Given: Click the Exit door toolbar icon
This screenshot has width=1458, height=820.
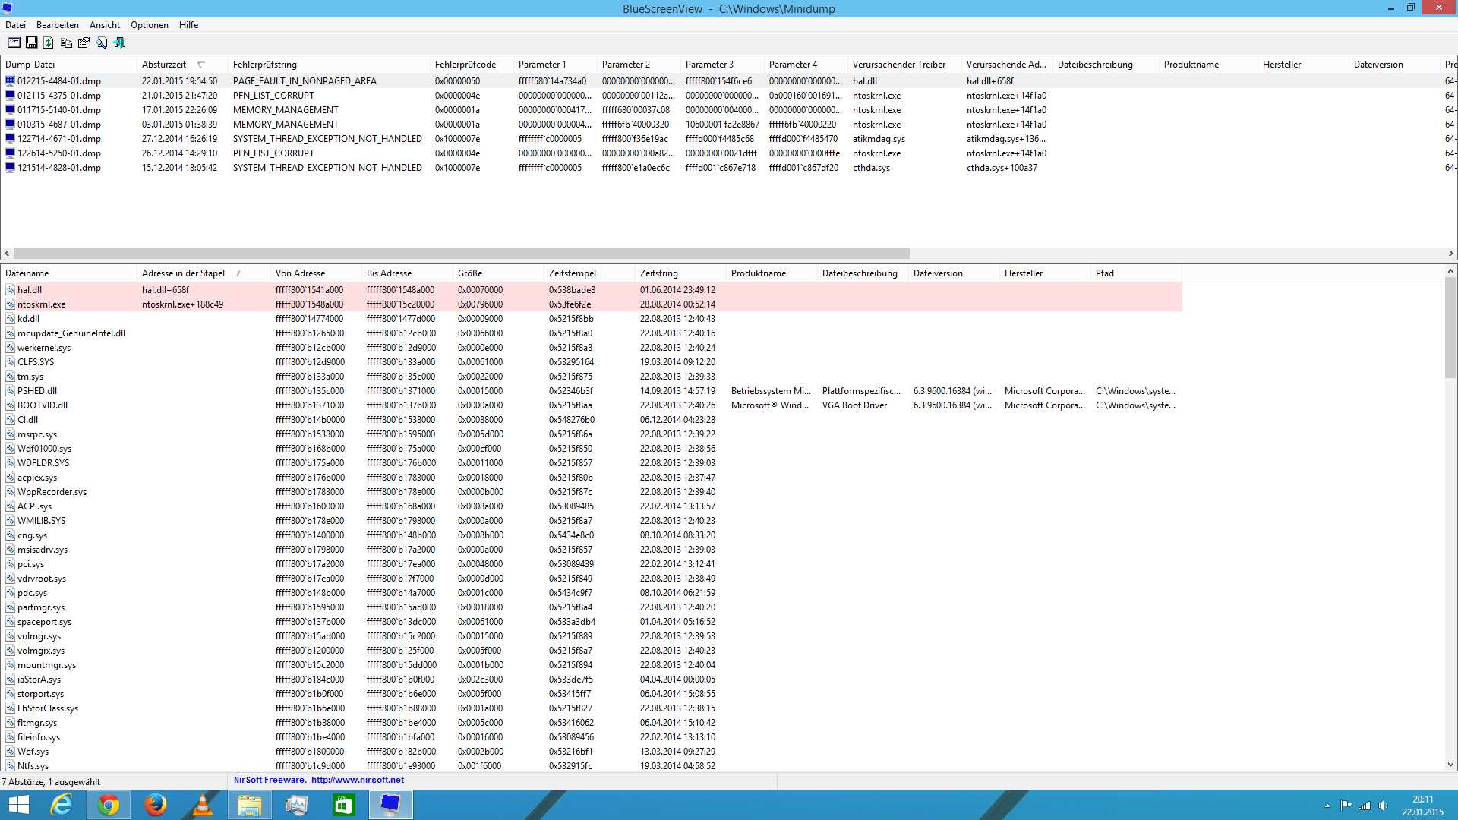Looking at the screenshot, I should coord(118,43).
